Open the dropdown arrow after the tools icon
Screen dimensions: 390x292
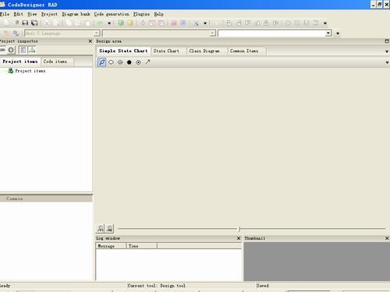point(205,23)
